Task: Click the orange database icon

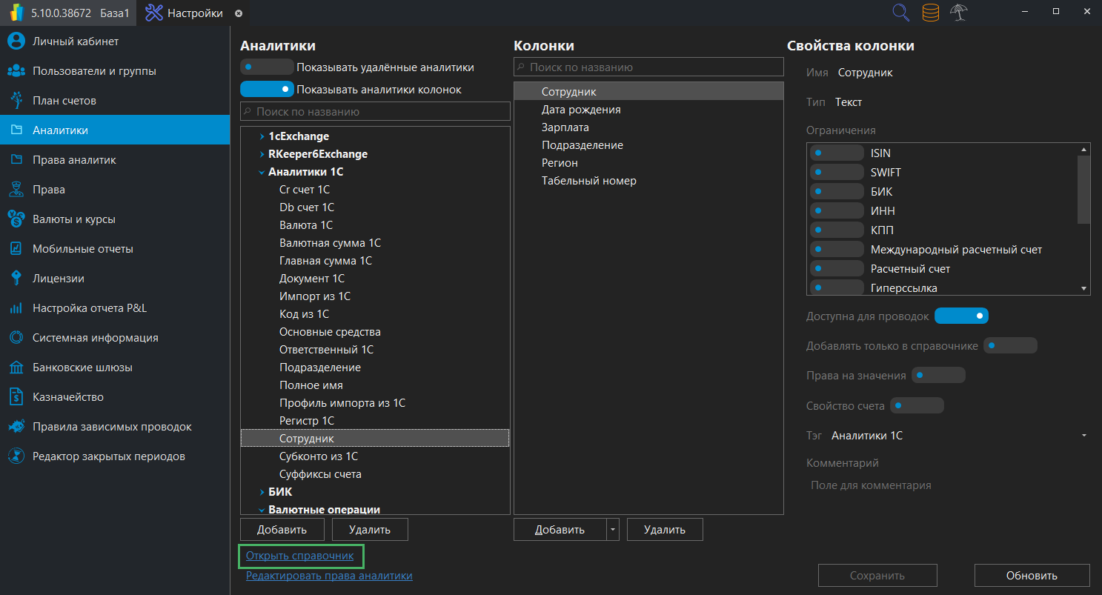Action: 930,13
